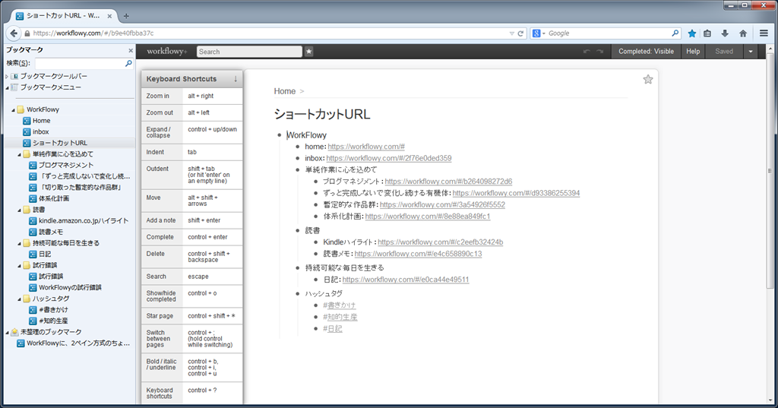
Task: Click the blue bookmark star in Firefox toolbar
Action: point(691,33)
